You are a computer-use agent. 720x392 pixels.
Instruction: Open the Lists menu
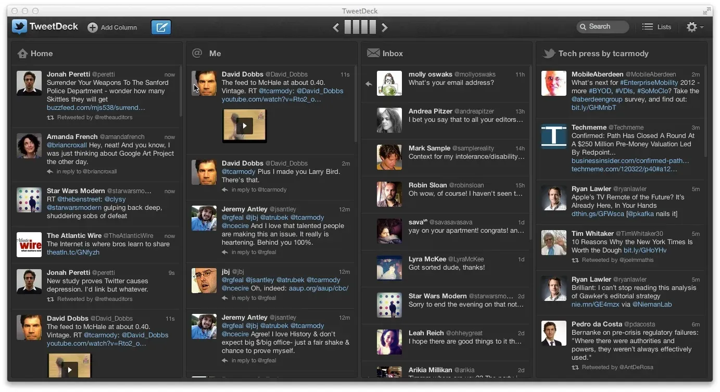tap(656, 27)
